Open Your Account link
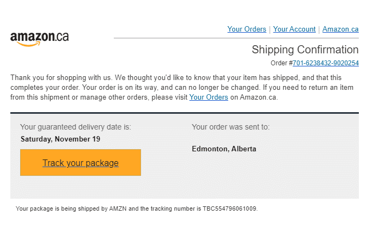 pyautogui.click(x=294, y=29)
